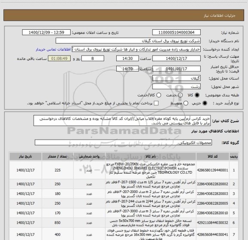
Task: Click the price validity date 1401/01/17 field
Action: click(x=177, y=69)
